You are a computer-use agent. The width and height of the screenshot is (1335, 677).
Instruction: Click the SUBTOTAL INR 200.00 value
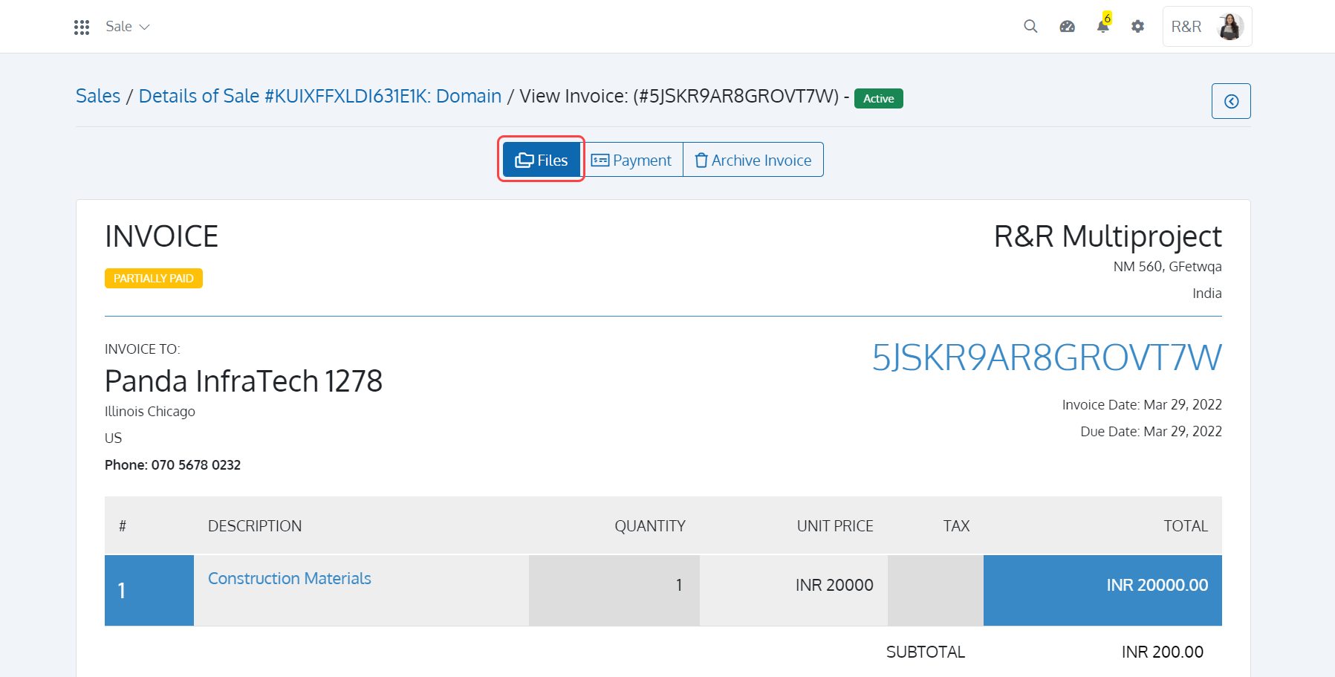pyautogui.click(x=1163, y=652)
